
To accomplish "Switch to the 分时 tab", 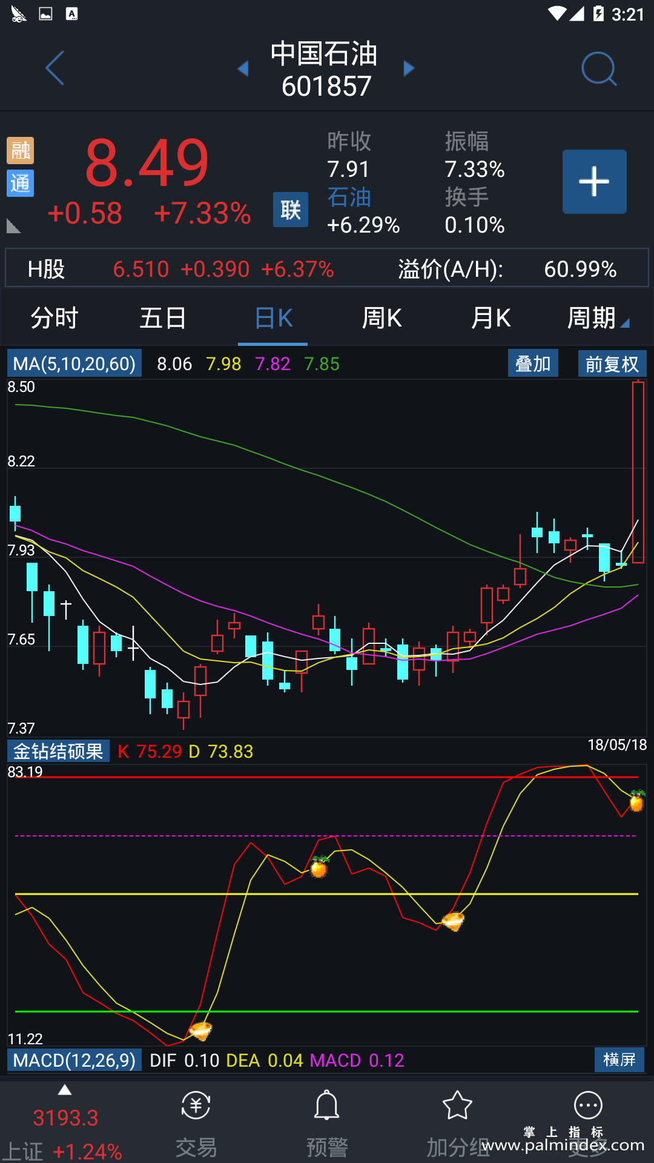I will (x=54, y=318).
